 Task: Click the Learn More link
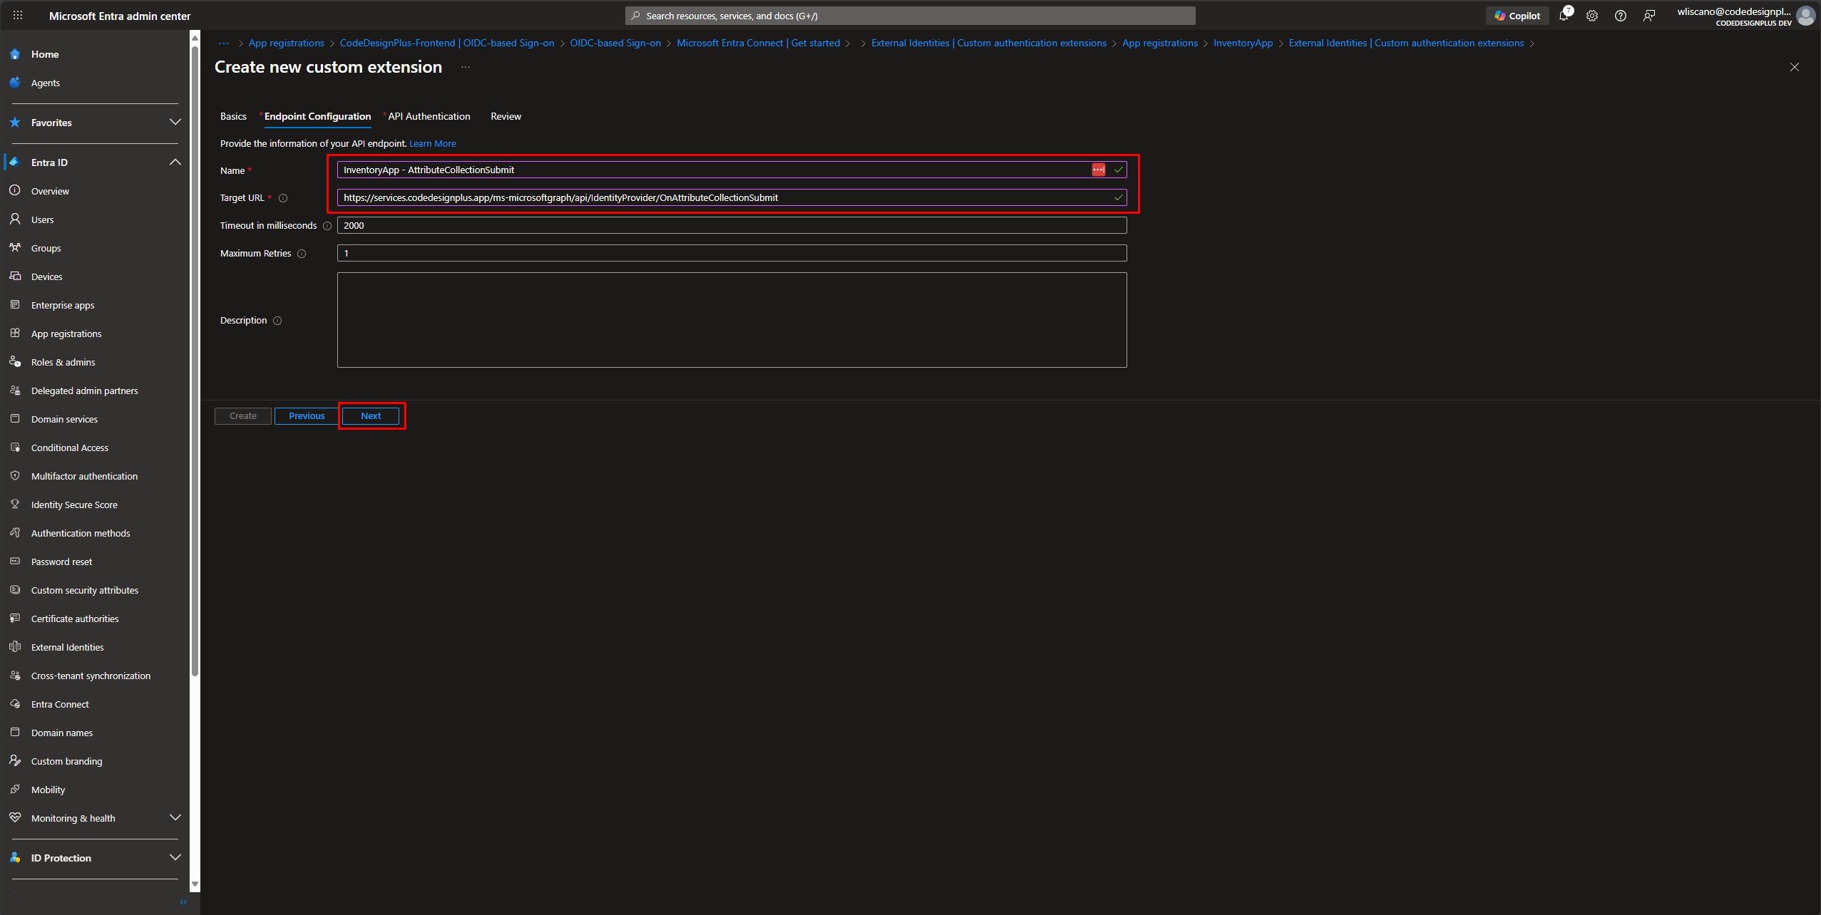(433, 144)
